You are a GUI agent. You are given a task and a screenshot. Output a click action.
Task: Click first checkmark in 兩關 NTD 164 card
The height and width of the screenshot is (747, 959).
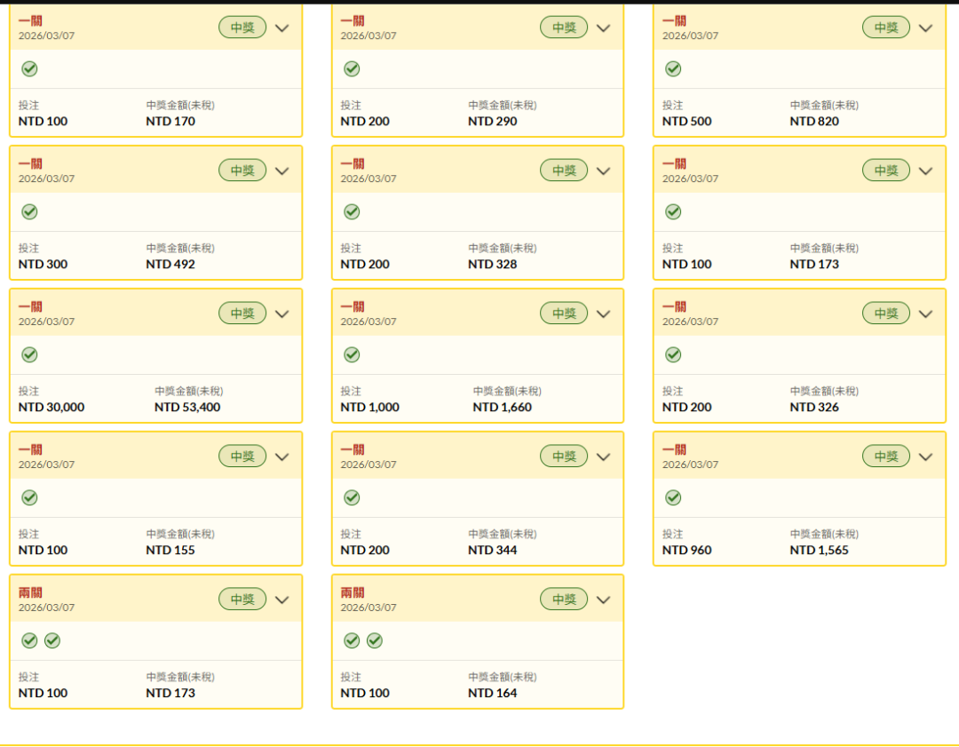(x=352, y=640)
